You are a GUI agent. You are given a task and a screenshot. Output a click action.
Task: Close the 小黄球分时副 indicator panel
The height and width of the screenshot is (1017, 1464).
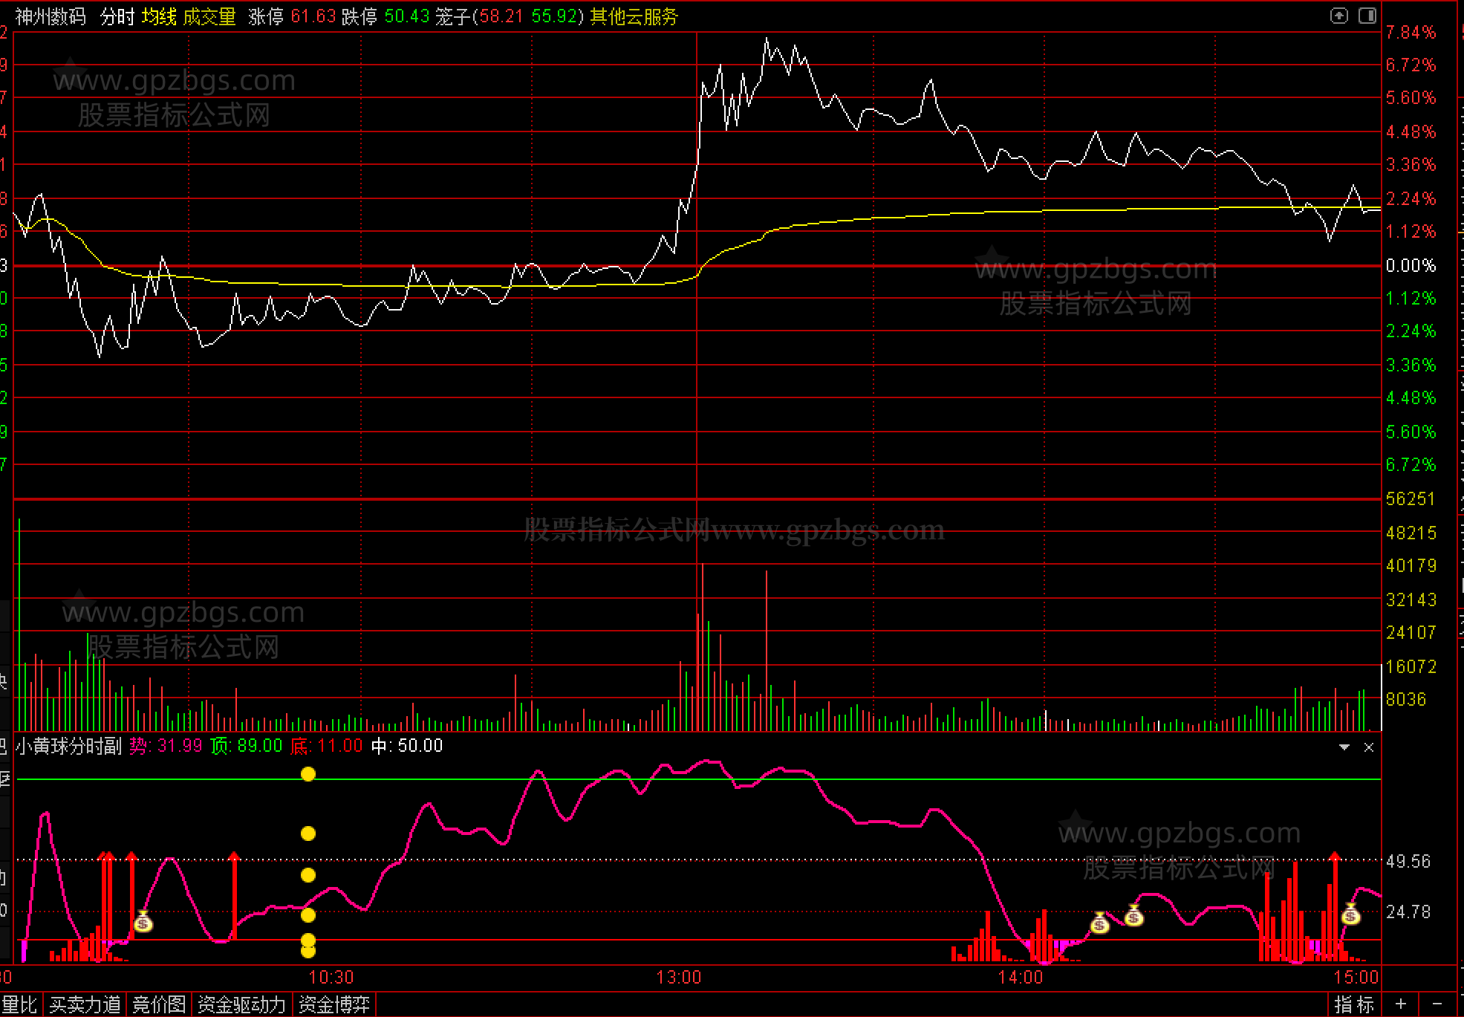(1369, 747)
